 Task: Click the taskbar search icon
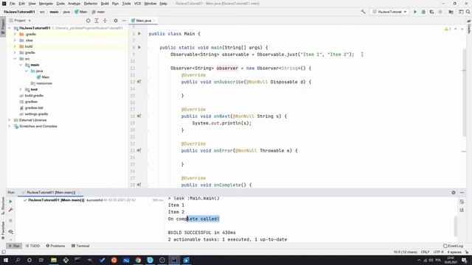coord(18,260)
